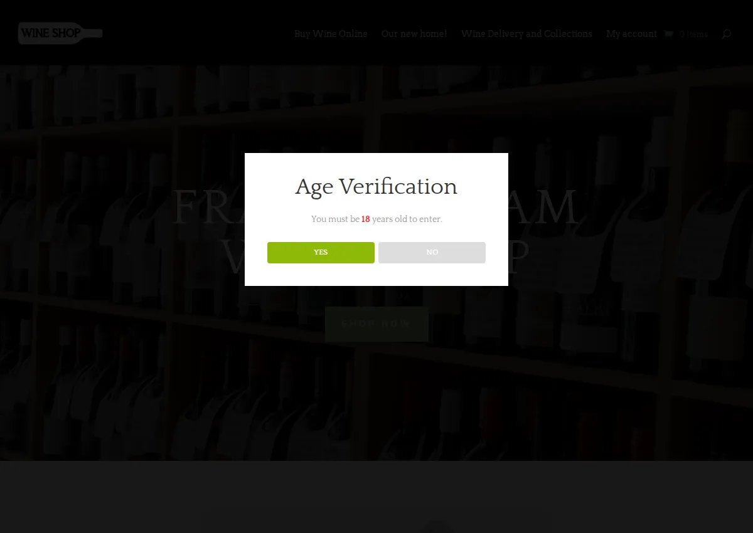Open the shopping cart icon

[x=669, y=34]
